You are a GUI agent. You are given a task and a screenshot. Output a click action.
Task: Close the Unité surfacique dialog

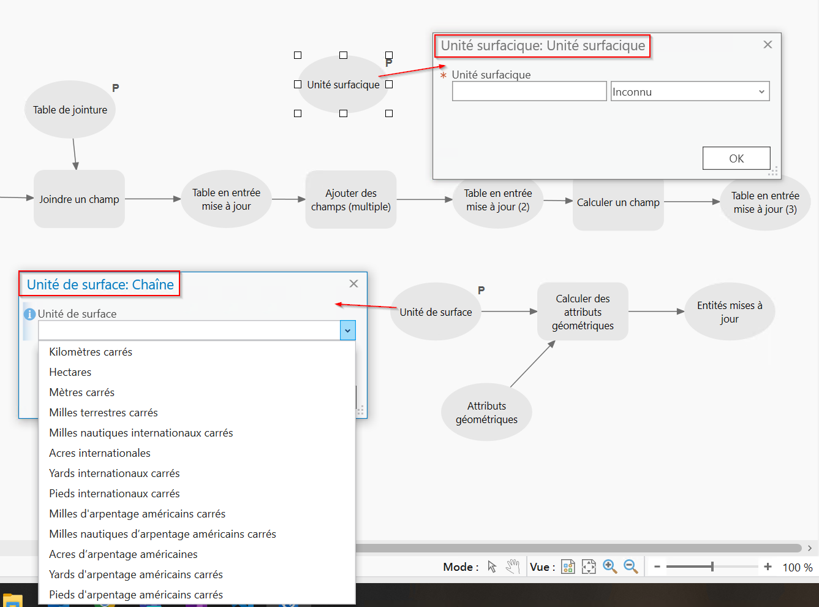pos(768,45)
